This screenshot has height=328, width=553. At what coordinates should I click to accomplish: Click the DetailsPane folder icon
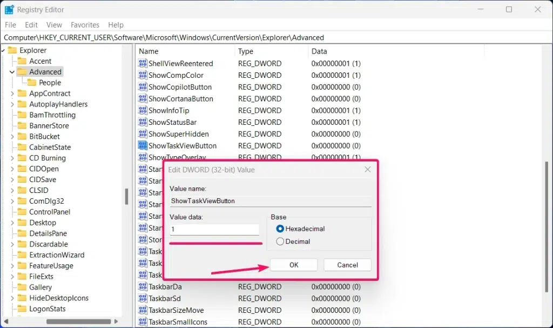tap(22, 233)
